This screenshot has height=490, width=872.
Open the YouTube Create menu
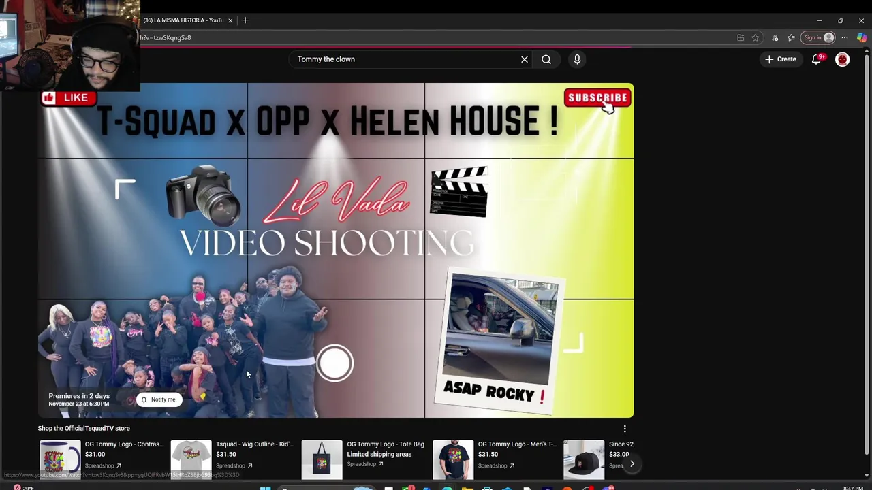coord(780,59)
